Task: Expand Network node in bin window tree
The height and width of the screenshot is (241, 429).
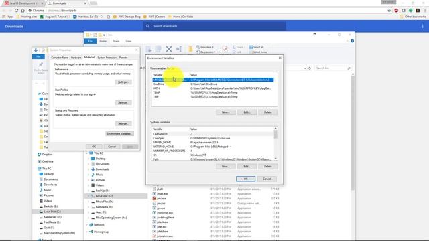Action: pos(87,225)
